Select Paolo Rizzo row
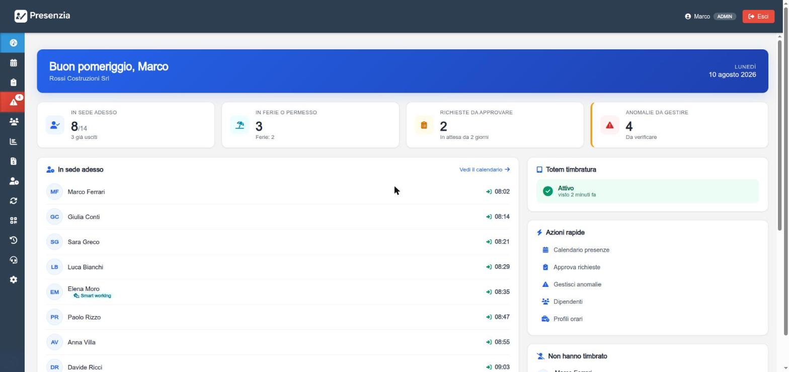789x372 pixels. click(x=278, y=317)
